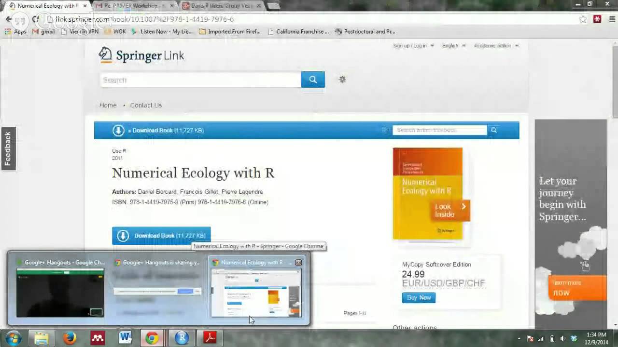This screenshot has width=618, height=347.
Task: Switch to Davis R Users' Group tab
Action: pyautogui.click(x=220, y=6)
